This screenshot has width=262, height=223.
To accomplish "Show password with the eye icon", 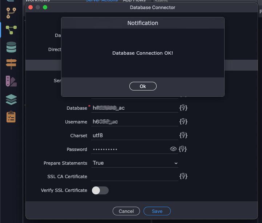I will point(173,149).
